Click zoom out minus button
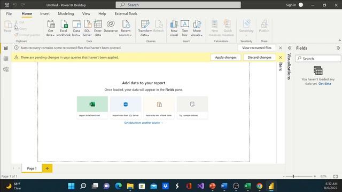The height and width of the screenshot is (192, 342). tap(284, 176)
